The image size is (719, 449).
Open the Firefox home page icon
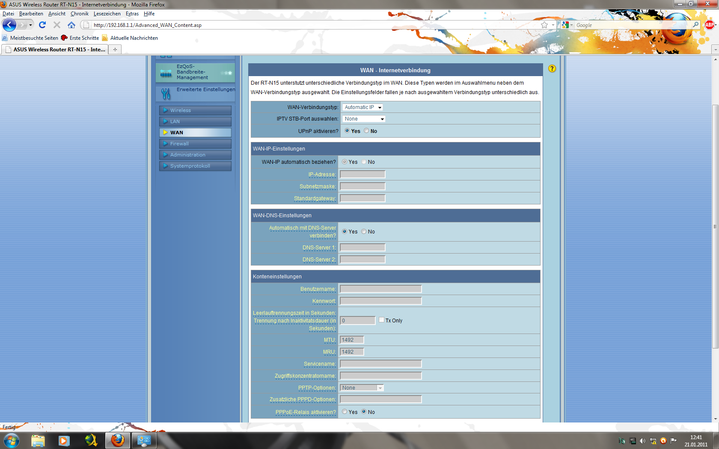click(x=71, y=25)
